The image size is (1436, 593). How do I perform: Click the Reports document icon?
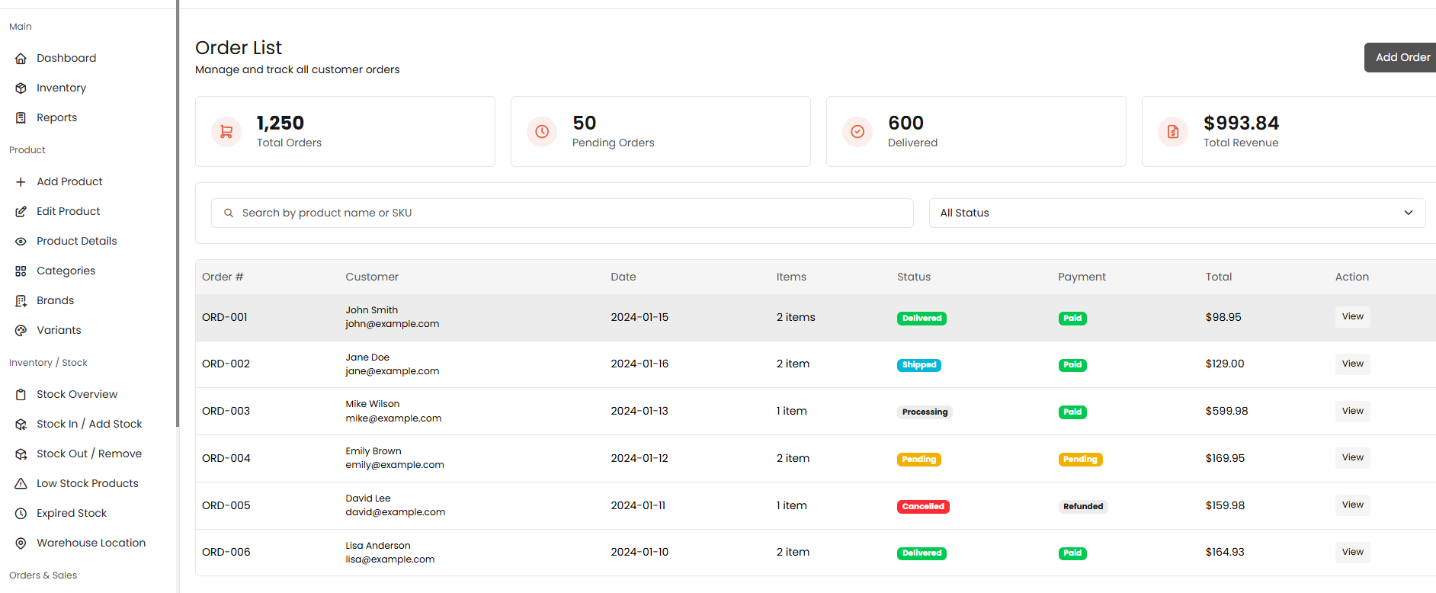tap(21, 118)
